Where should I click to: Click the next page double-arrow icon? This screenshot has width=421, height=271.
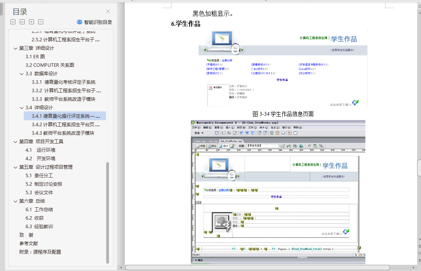click(x=419, y=260)
